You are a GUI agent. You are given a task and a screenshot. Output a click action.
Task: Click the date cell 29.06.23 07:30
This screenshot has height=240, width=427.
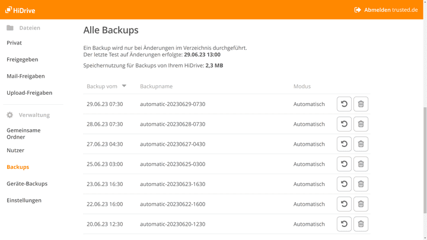[x=105, y=104]
